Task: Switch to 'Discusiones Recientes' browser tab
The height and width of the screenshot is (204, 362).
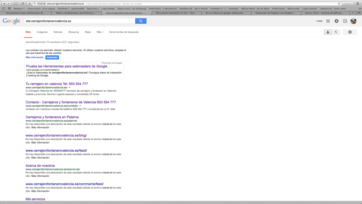Action: pyautogui.click(x=176, y=13)
